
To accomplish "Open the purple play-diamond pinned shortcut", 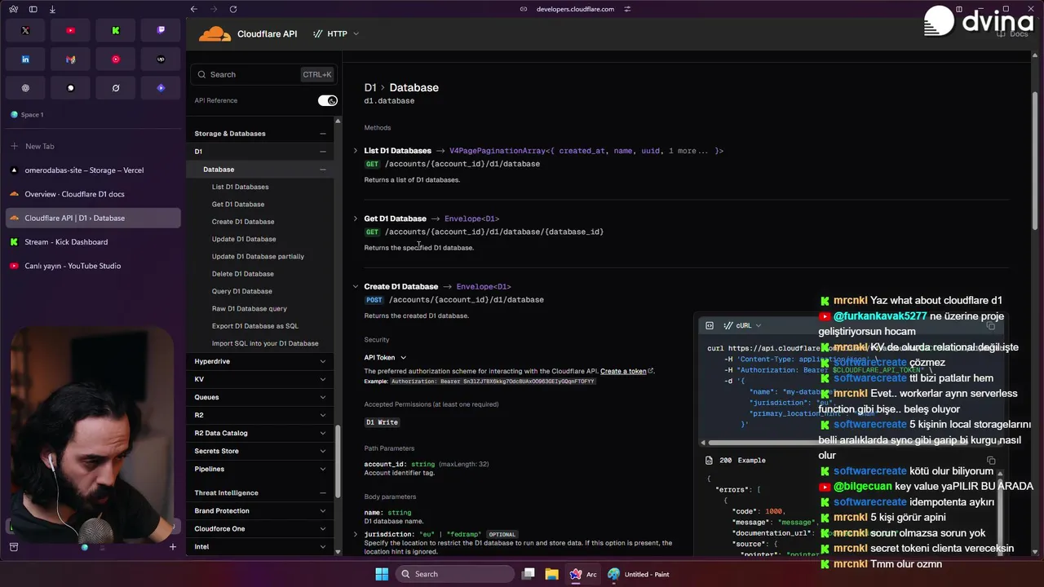I will click(x=161, y=88).
